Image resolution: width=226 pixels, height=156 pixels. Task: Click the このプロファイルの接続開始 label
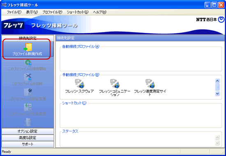coord(27,69)
